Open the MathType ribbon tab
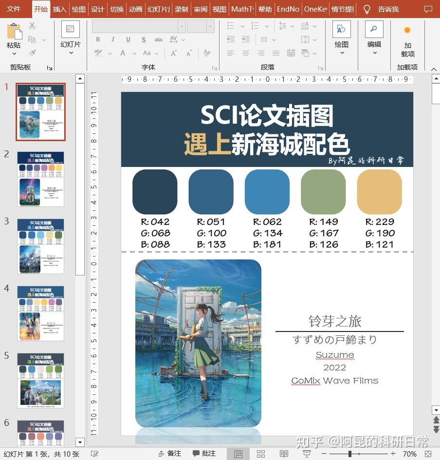Screen dimensions: 440x460 pos(242,9)
